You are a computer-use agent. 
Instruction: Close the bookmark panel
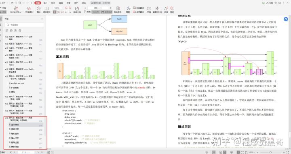[x=42, y=18]
